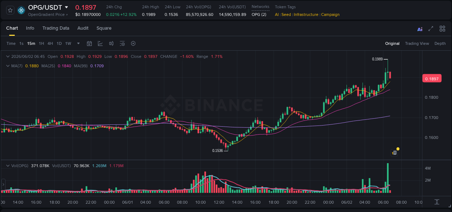This screenshot has width=452, height=212.
Task: Open the Audit tab
Action: pyautogui.click(x=83, y=28)
